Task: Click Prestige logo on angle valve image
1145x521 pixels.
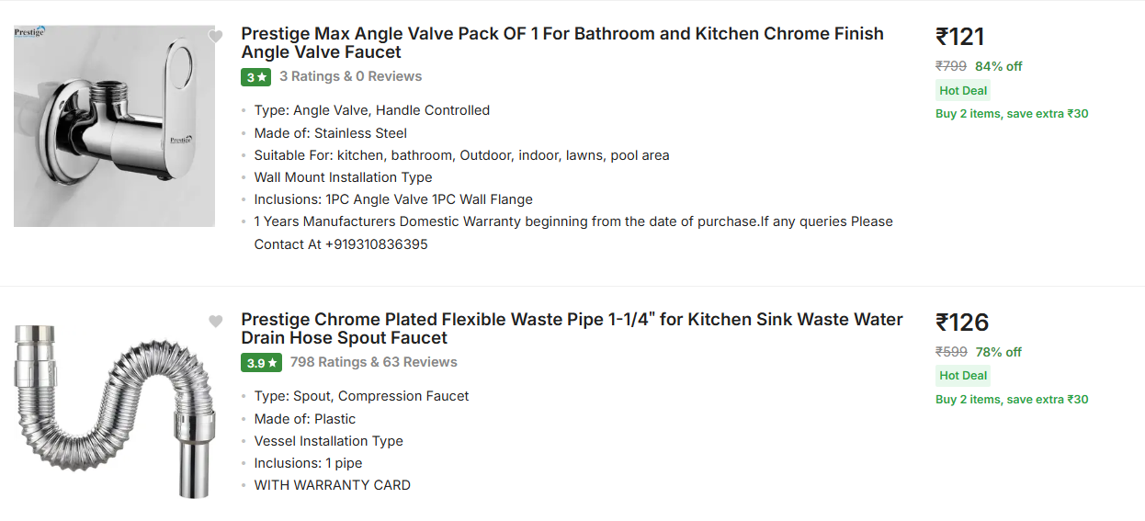Action: click(x=29, y=33)
